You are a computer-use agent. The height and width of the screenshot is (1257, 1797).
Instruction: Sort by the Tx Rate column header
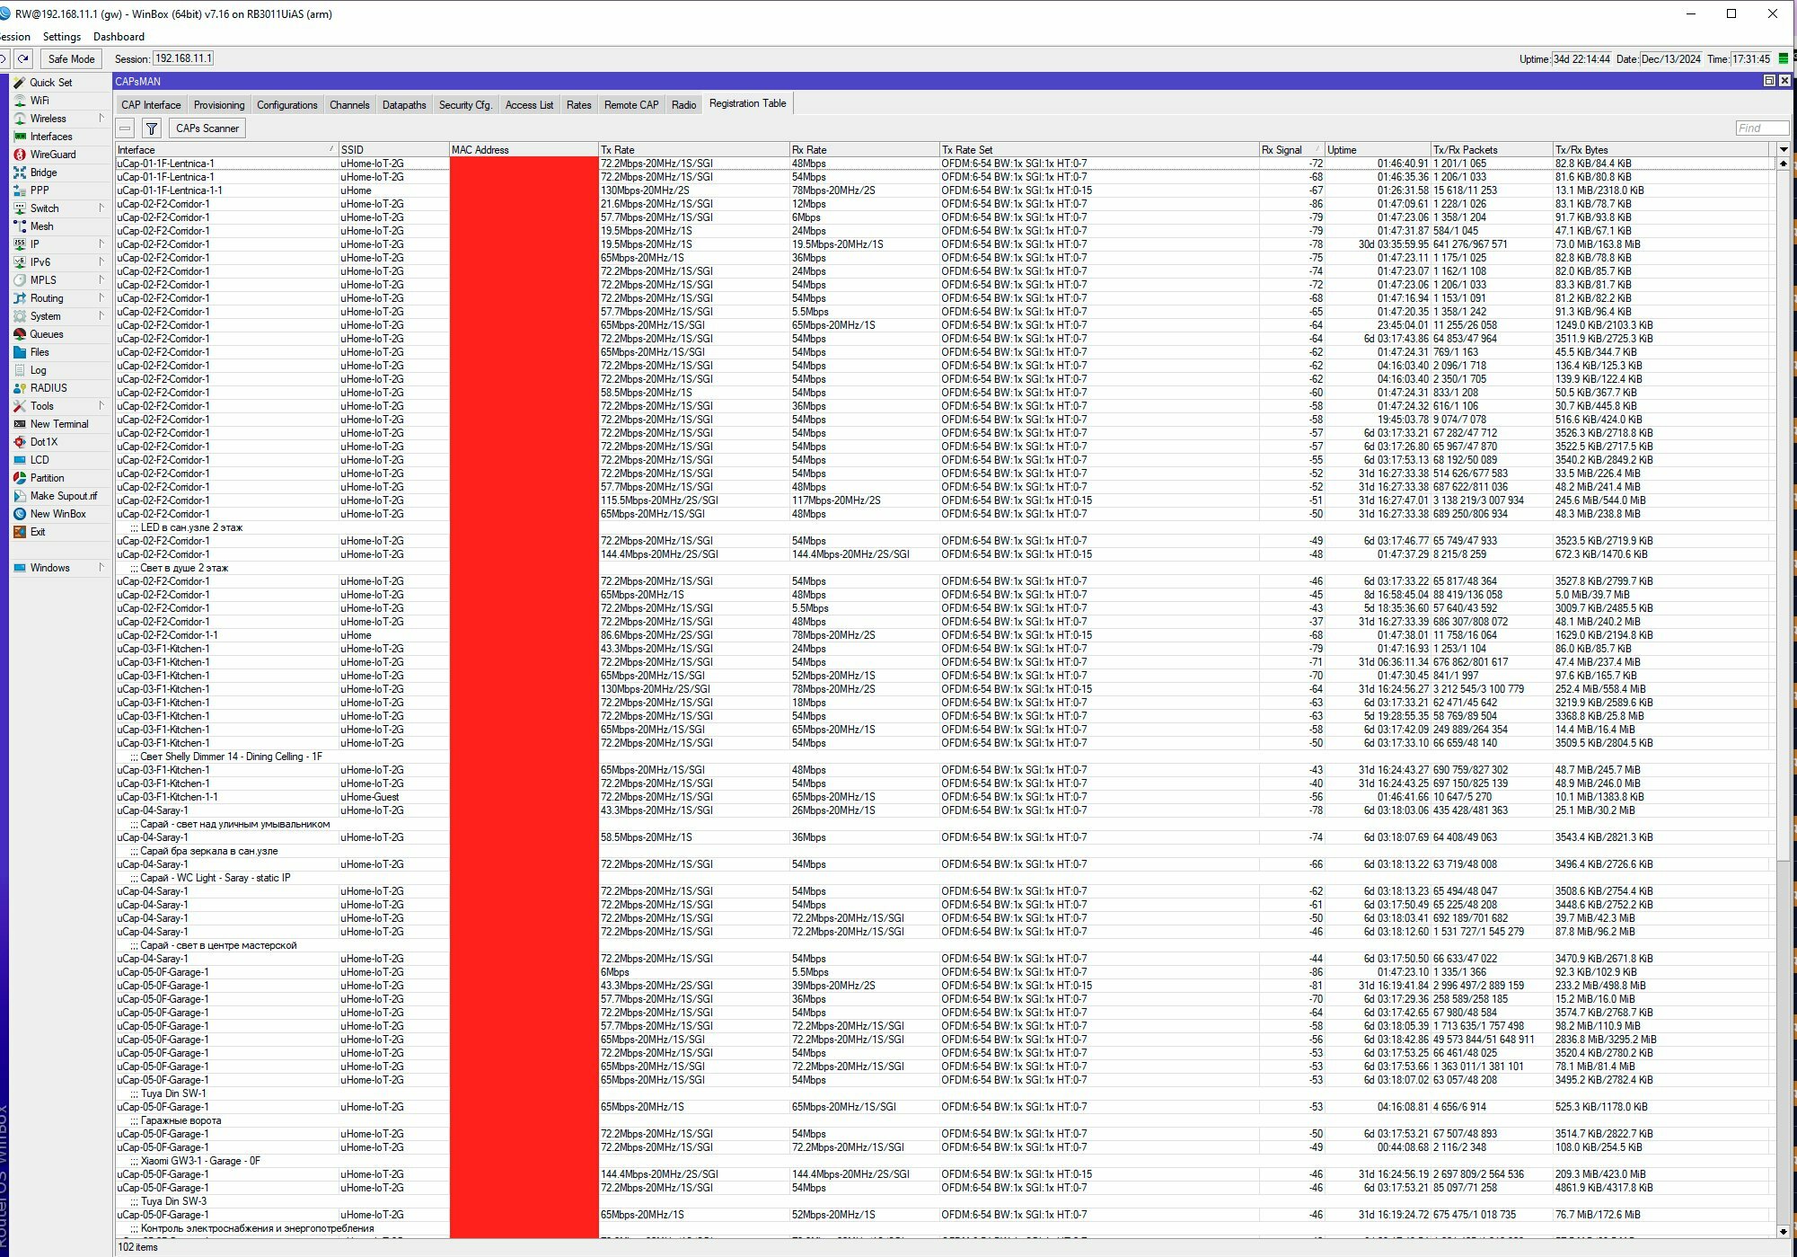point(693,149)
